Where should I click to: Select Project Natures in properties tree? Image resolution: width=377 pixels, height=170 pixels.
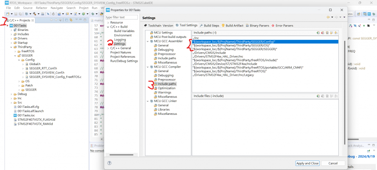(121, 52)
